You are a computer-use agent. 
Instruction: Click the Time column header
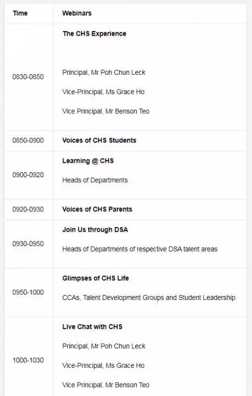click(x=20, y=13)
